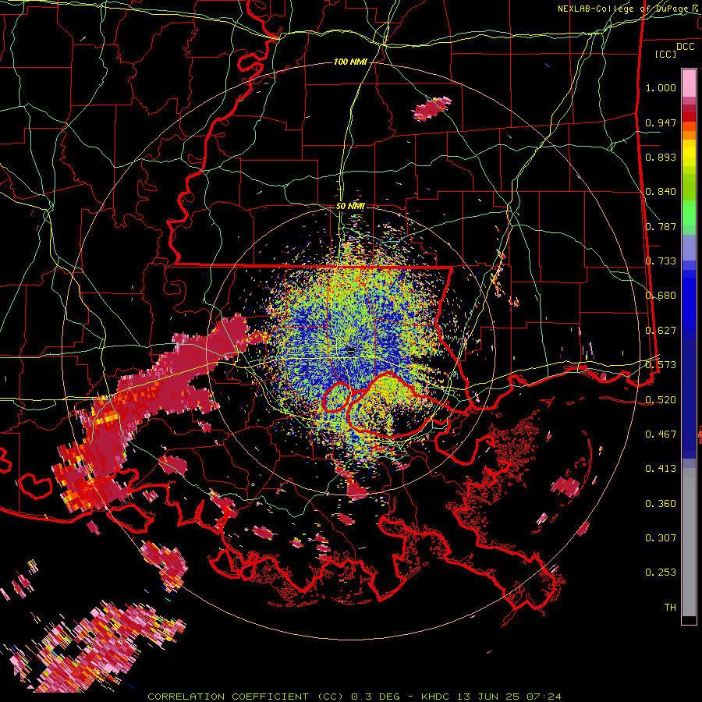The width and height of the screenshot is (702, 702).
Task: Click the 0.627 legend value
Action: point(661,331)
